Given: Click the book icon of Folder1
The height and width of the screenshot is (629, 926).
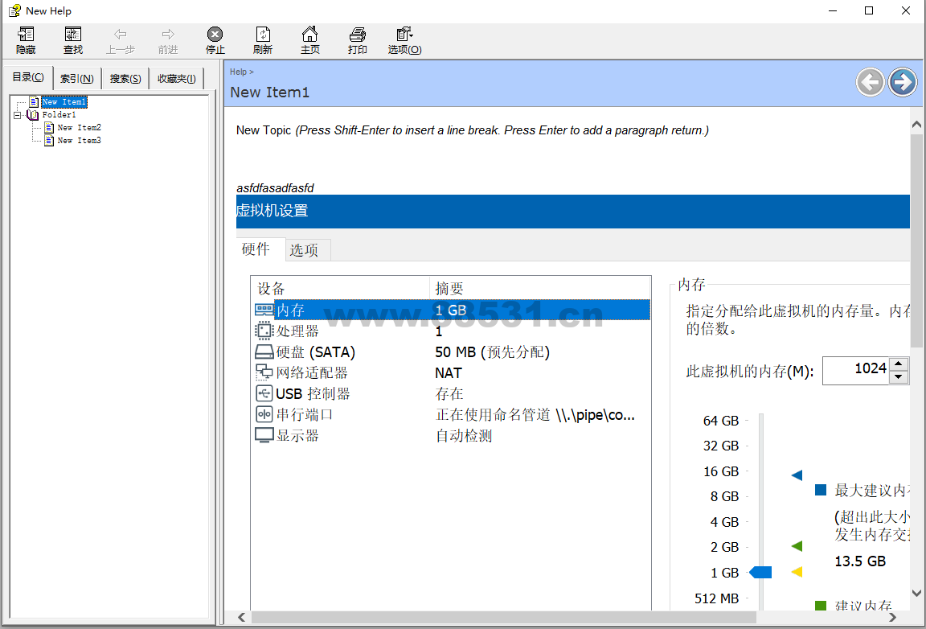Looking at the screenshot, I should pyautogui.click(x=32, y=115).
